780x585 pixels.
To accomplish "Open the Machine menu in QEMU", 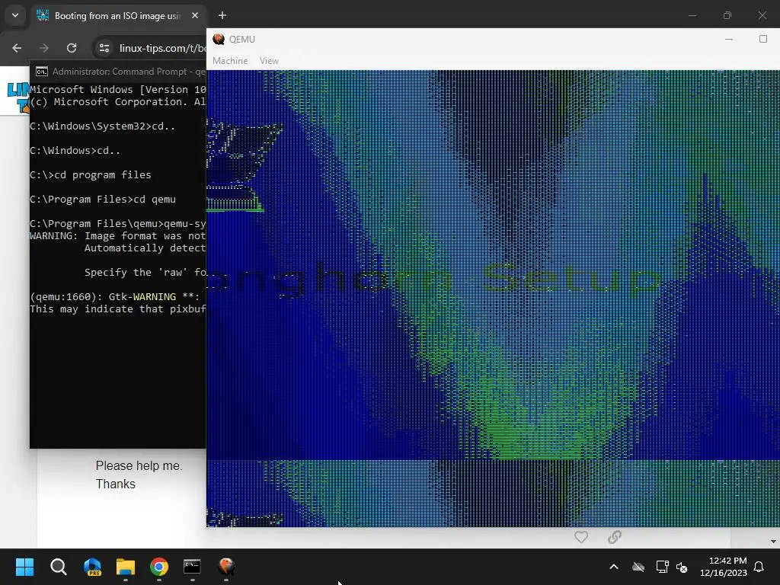I will (x=230, y=61).
